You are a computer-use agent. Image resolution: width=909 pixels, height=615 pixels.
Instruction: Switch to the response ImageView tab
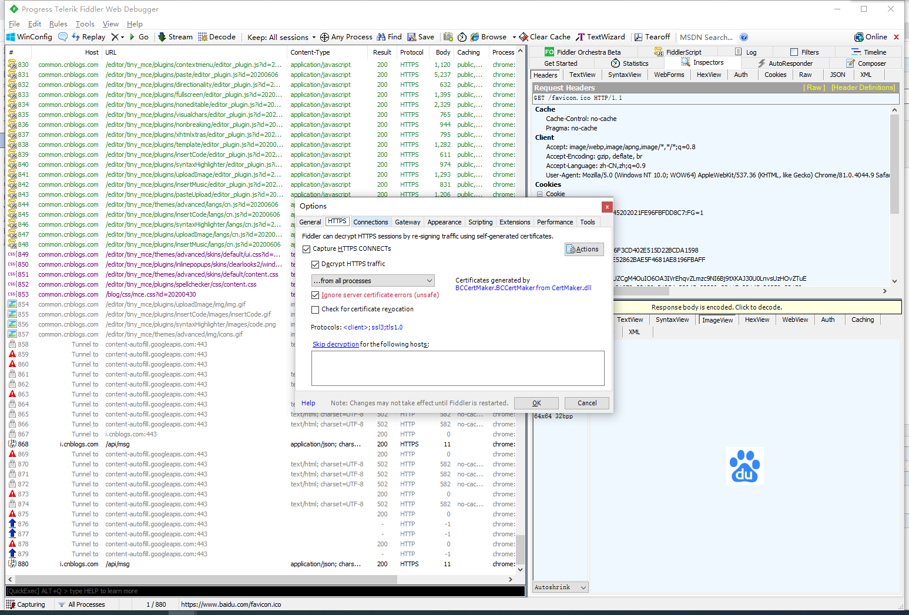(x=717, y=320)
